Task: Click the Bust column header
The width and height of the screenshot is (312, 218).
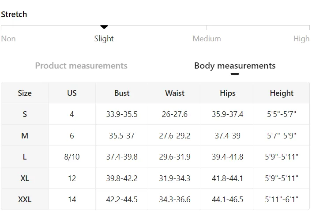Action: click(x=122, y=93)
